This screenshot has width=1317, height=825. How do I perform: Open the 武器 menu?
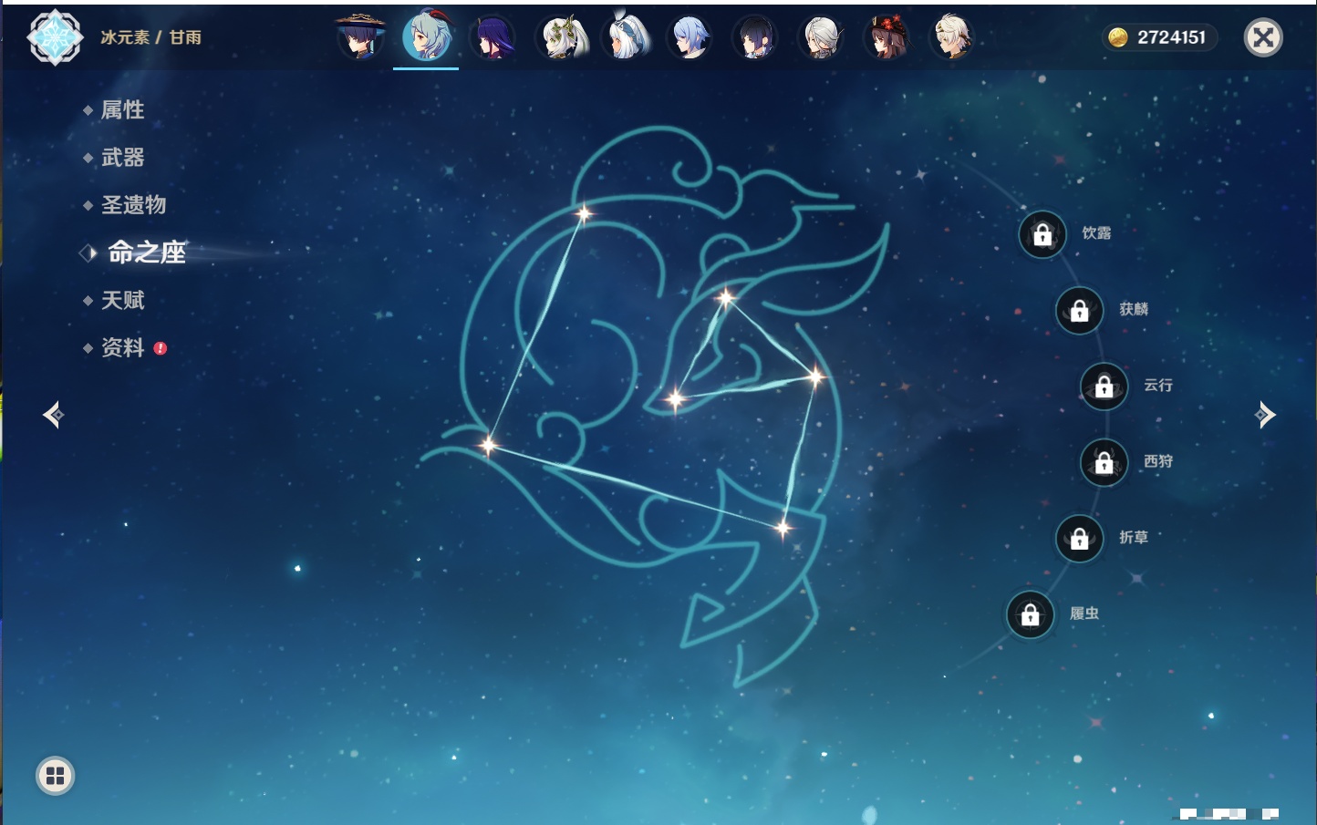point(122,158)
